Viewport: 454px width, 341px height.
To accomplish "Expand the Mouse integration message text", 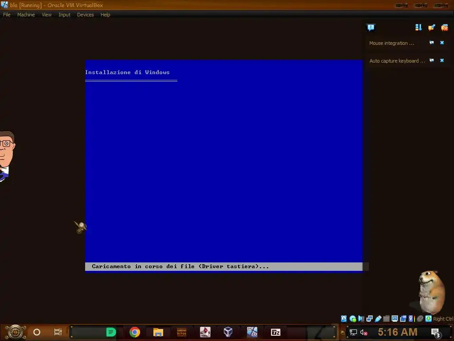I will pyautogui.click(x=391, y=43).
